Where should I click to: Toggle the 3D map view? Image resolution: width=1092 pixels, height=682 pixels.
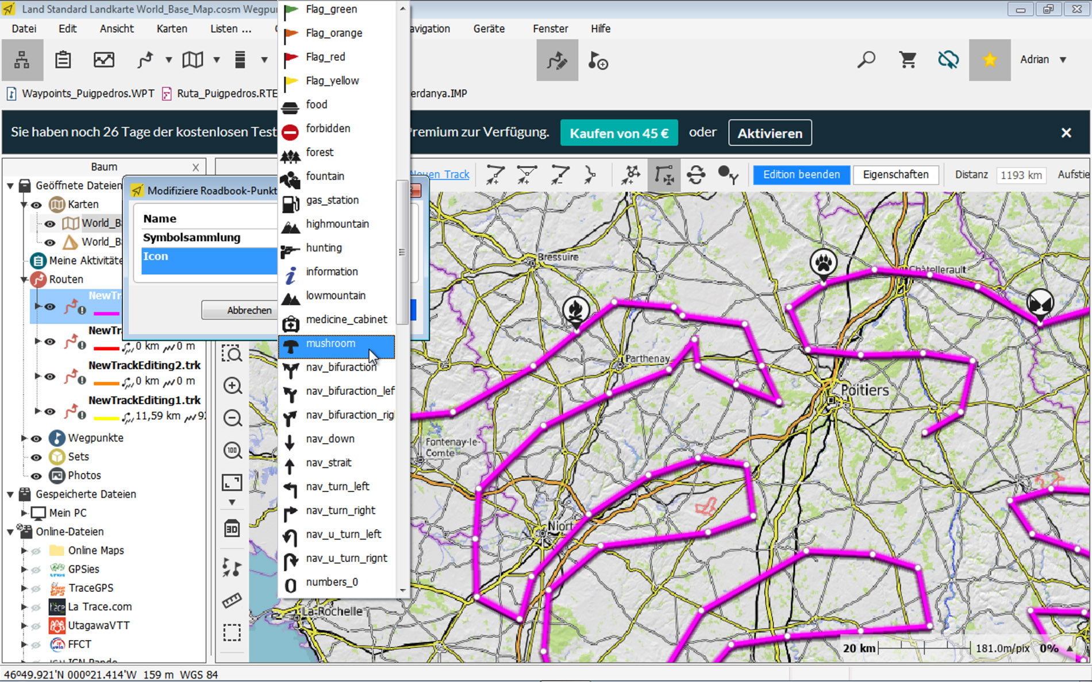232,529
